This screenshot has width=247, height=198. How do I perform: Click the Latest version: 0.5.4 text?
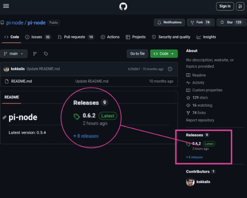click(27, 132)
